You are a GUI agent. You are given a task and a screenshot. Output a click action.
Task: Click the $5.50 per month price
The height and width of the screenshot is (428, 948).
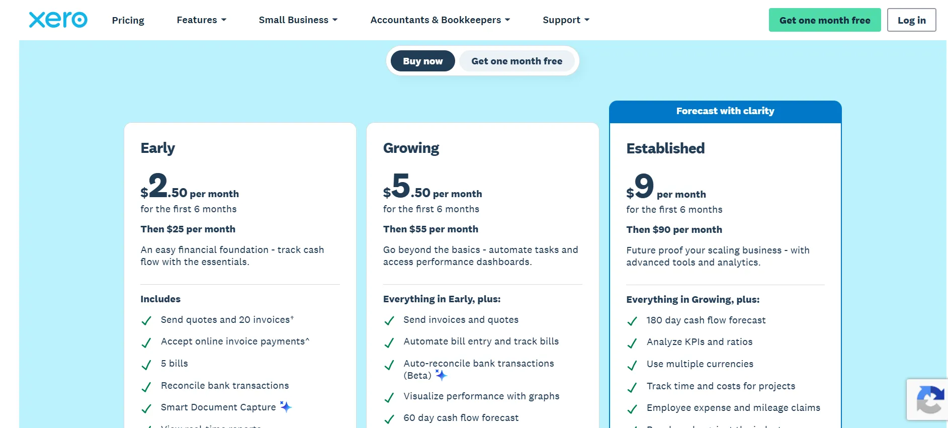433,186
